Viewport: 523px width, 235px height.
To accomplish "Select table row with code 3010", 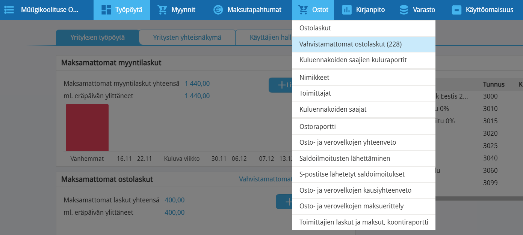I will coord(479,109).
